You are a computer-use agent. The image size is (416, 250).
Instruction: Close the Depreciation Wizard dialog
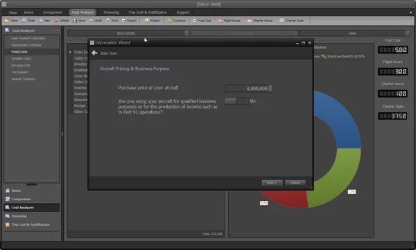(x=310, y=43)
